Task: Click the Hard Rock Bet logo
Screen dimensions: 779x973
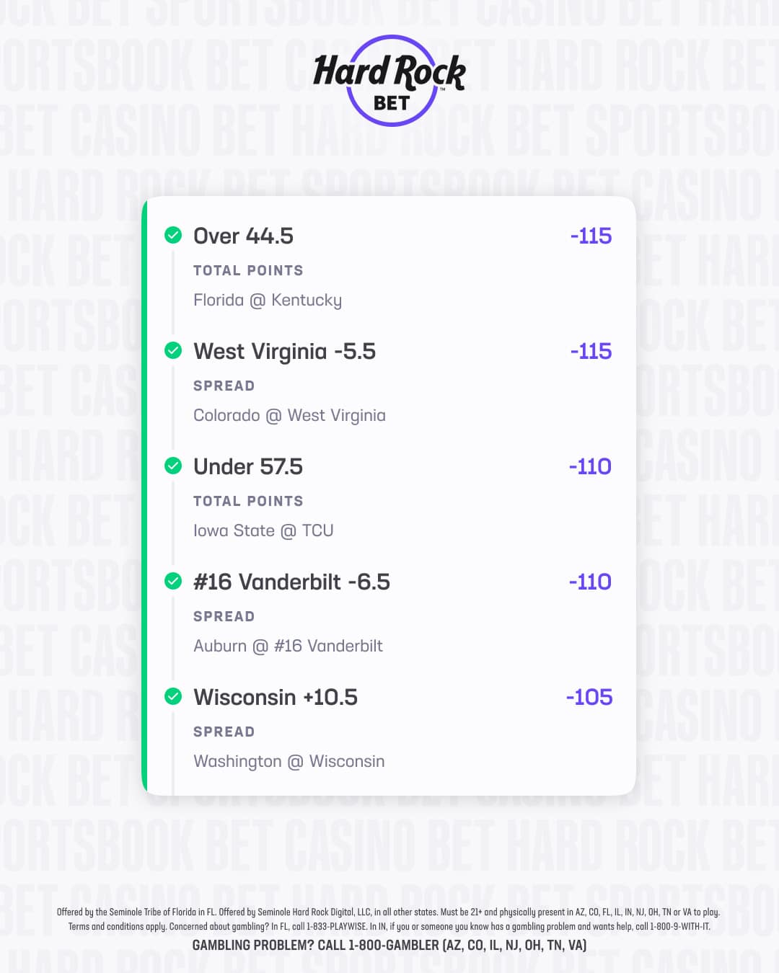Action: 390,81
